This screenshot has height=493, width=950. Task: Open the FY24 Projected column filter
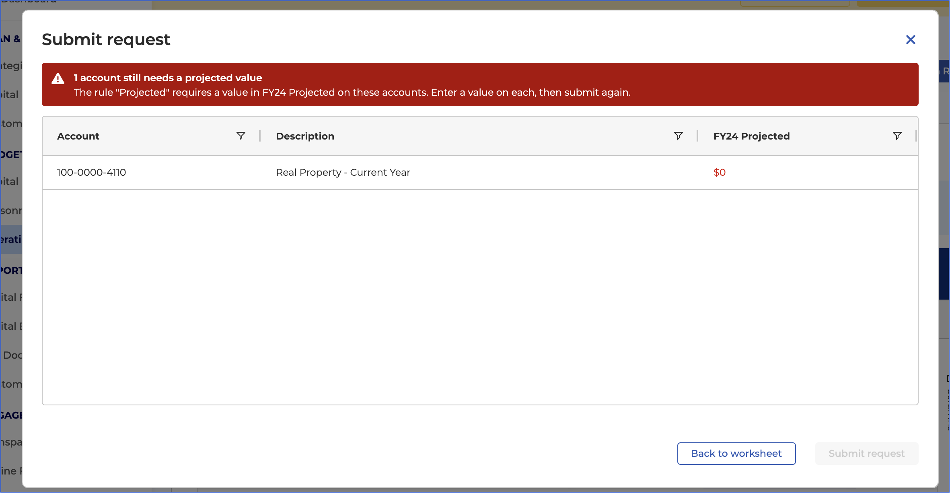[x=897, y=136]
